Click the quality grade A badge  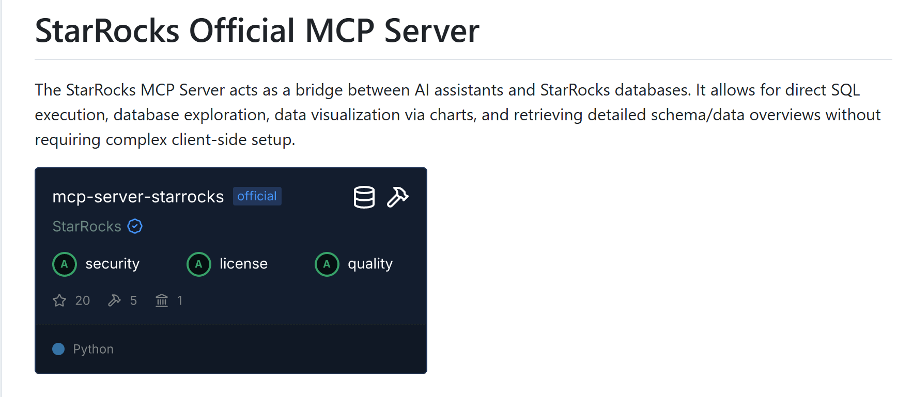[x=327, y=264]
